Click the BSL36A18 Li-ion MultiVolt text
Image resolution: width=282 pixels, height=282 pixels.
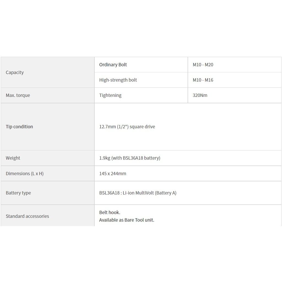point(138,193)
